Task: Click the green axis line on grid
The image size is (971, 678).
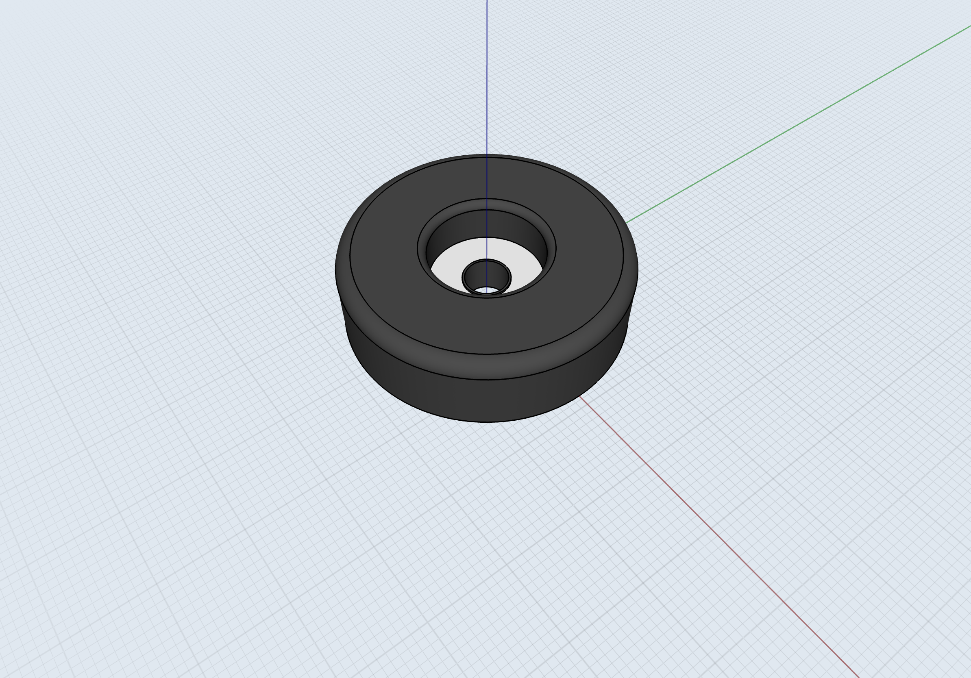Action: pos(799,124)
